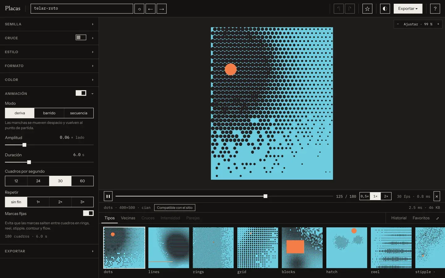Turn off Marcas fijas toggle
This screenshot has height=278, width=445.
point(88,213)
